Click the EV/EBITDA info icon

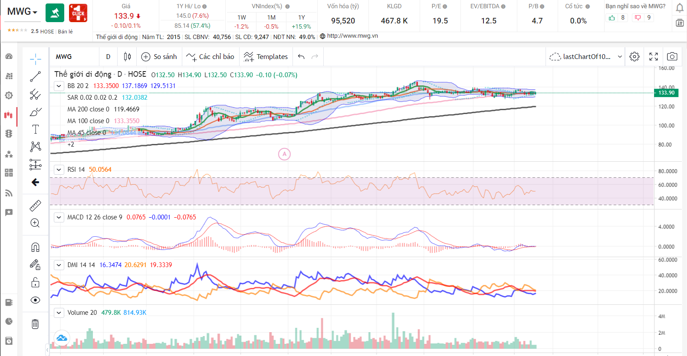click(x=503, y=7)
